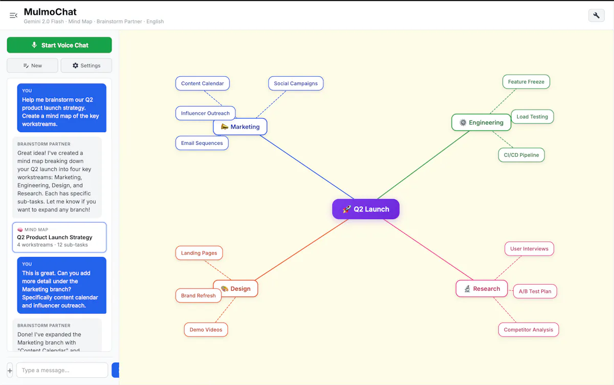Open the Q2 Product Launch Strategy mind map card
This screenshot has height=385, width=614.
(x=59, y=237)
